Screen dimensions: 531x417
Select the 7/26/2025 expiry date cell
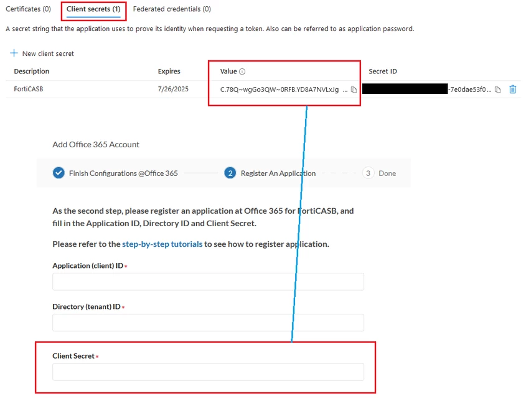pyautogui.click(x=173, y=89)
